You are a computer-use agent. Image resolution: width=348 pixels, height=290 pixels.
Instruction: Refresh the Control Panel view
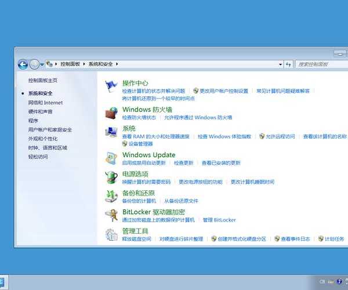(x=288, y=64)
